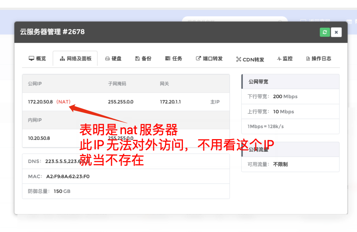Click the monitor icon beside 概览
Screen dimensions: 357x232
pyautogui.click(x=31, y=59)
